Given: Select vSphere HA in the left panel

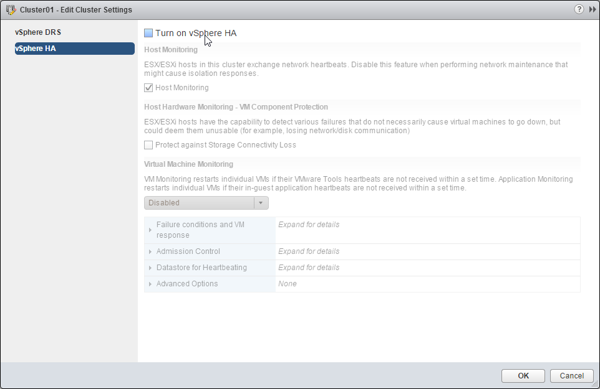Looking at the screenshot, I should [74, 49].
